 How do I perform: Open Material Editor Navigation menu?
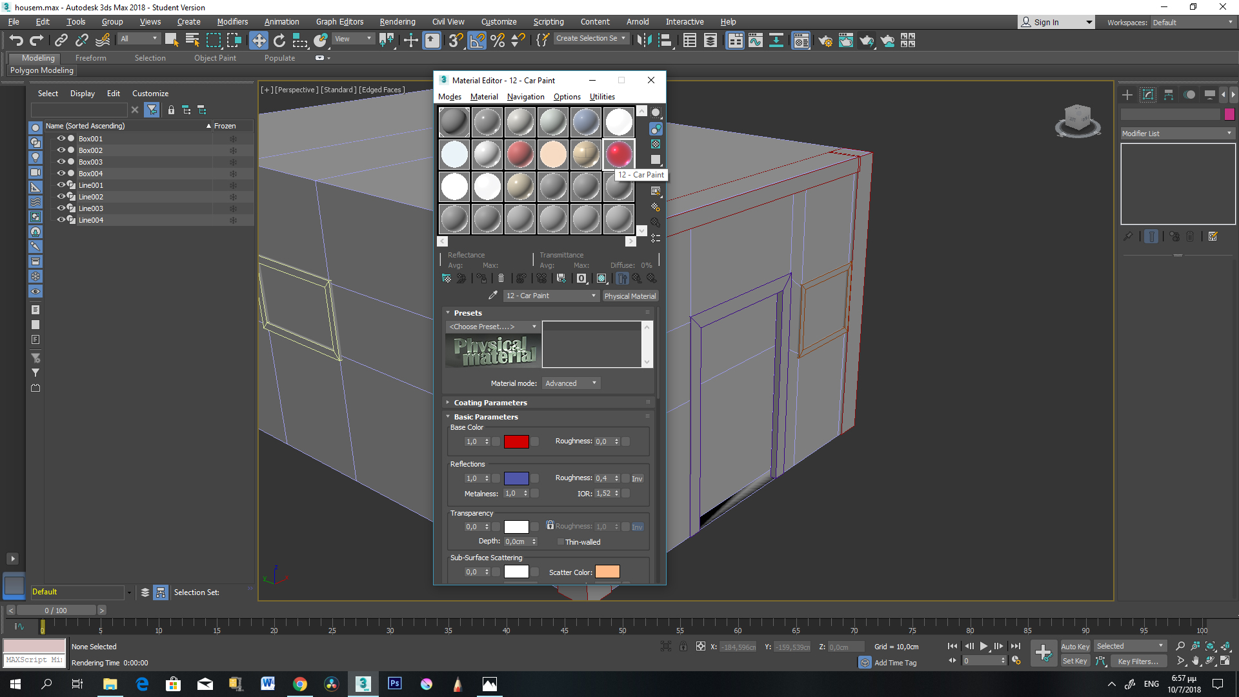tap(525, 97)
